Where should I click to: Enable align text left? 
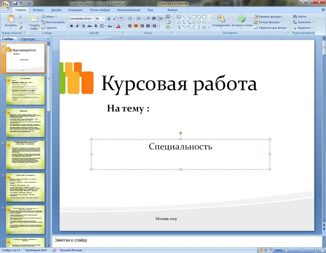click(130, 26)
